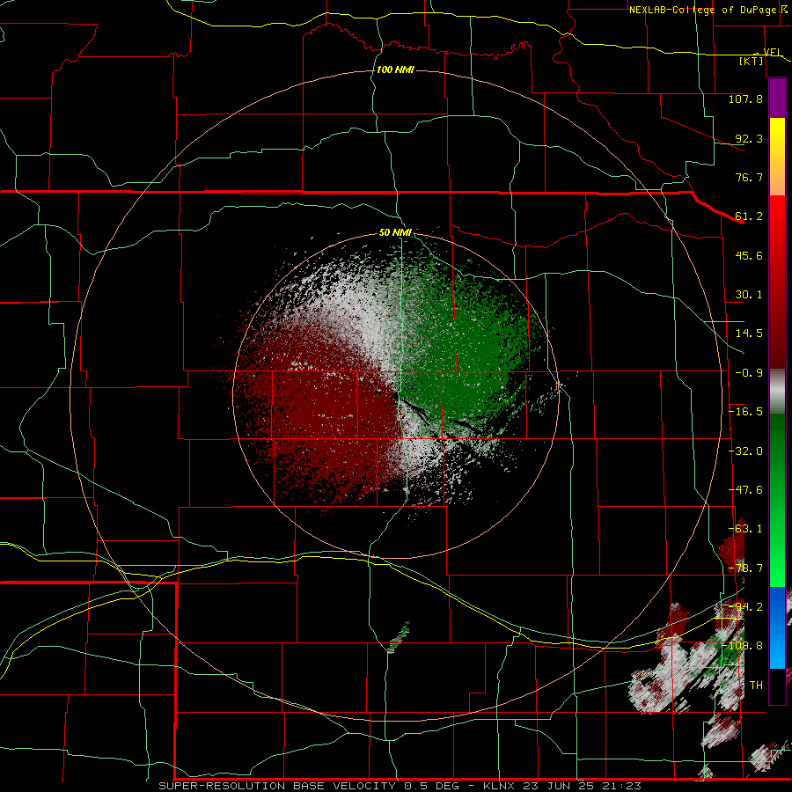Select the 92.3 value on velocity scale
The height and width of the screenshot is (792, 792).
click(x=749, y=138)
